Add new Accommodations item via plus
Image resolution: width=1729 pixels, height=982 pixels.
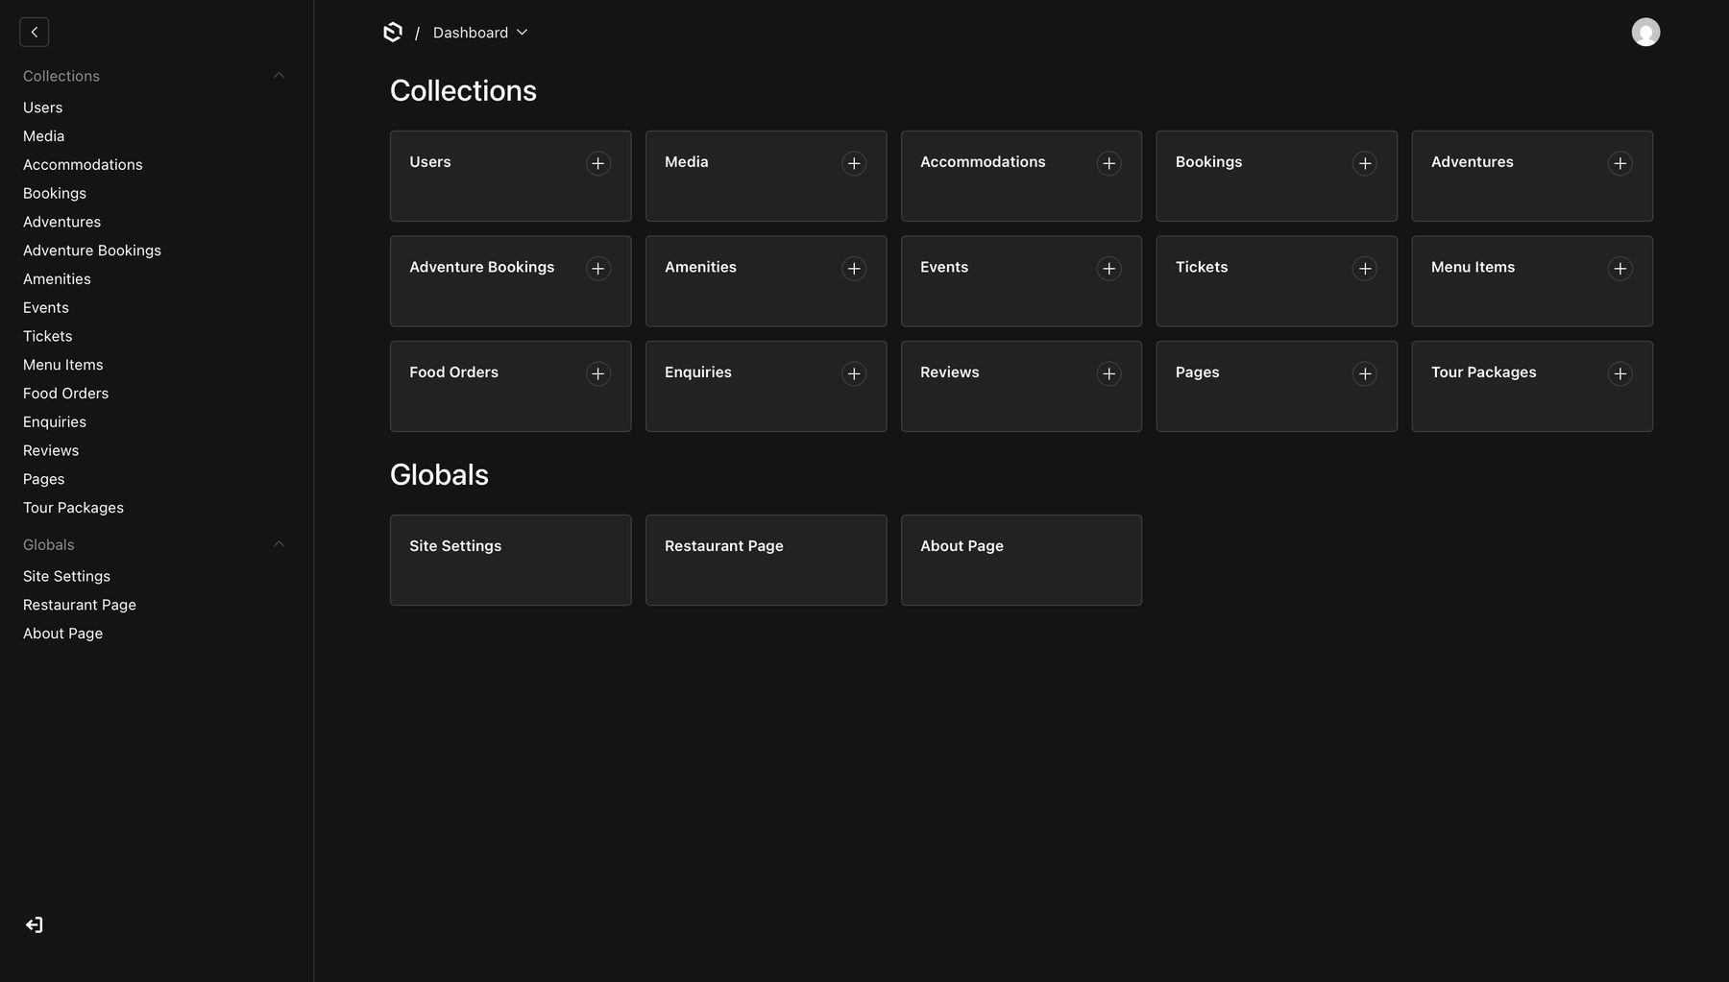pyautogui.click(x=1109, y=164)
